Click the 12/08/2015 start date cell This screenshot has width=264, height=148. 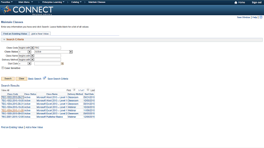(x=89, y=117)
